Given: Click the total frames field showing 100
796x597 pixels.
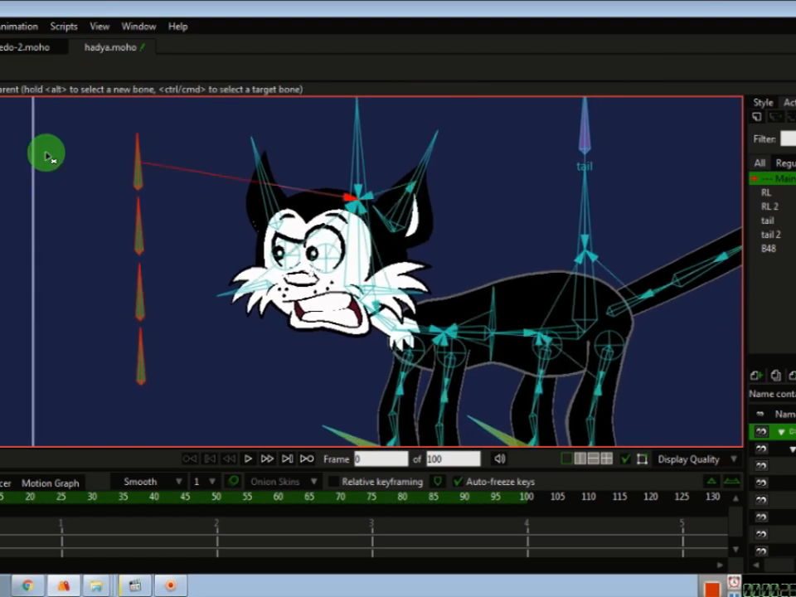Looking at the screenshot, I should coord(454,459).
